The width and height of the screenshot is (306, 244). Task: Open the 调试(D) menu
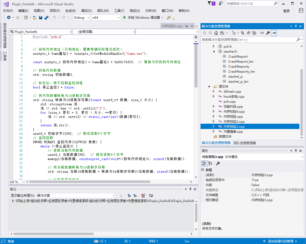pyautogui.click(x=86, y=11)
